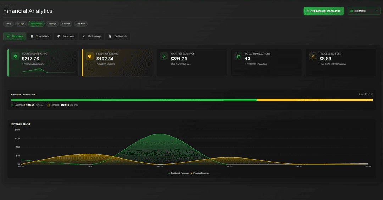This screenshot has width=383, height=200.
Task: Select the 30 Days filter chip
Action: pyautogui.click(x=52, y=24)
